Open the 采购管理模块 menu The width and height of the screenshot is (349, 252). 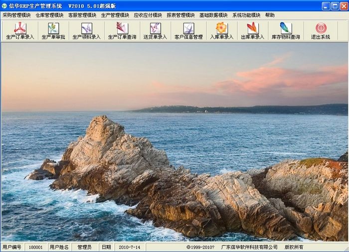click(x=16, y=15)
